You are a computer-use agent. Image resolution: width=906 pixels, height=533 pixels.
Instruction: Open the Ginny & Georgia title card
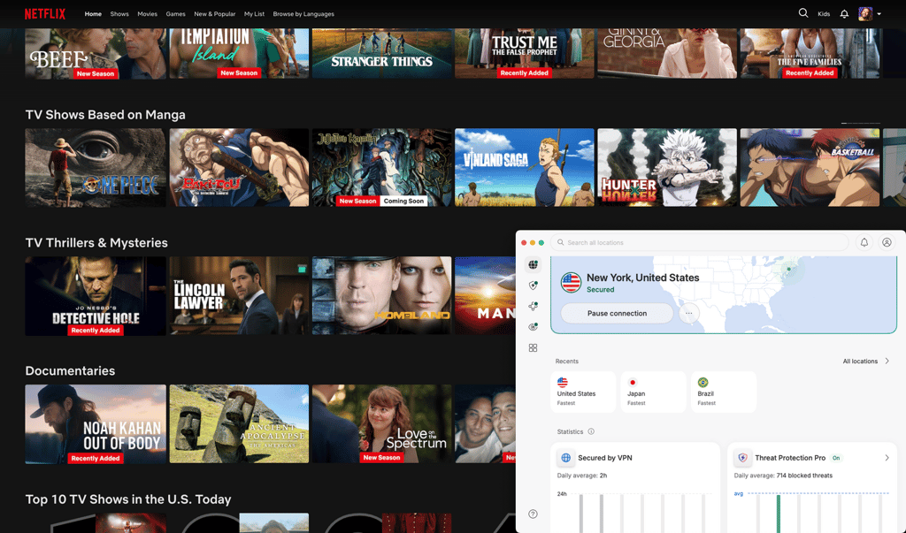(x=667, y=53)
